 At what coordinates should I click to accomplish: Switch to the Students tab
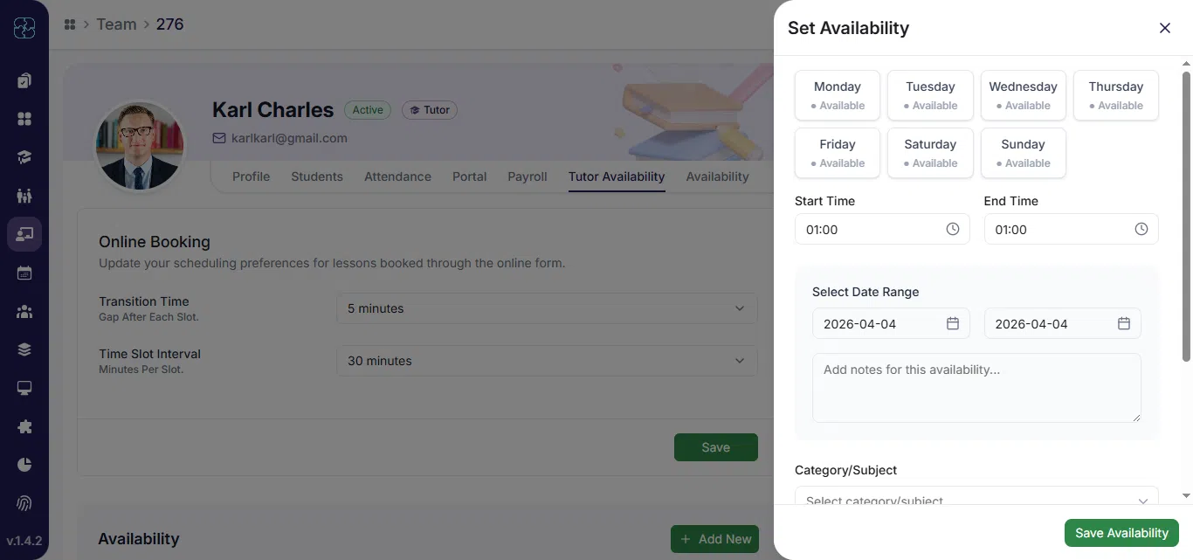pyautogui.click(x=317, y=176)
